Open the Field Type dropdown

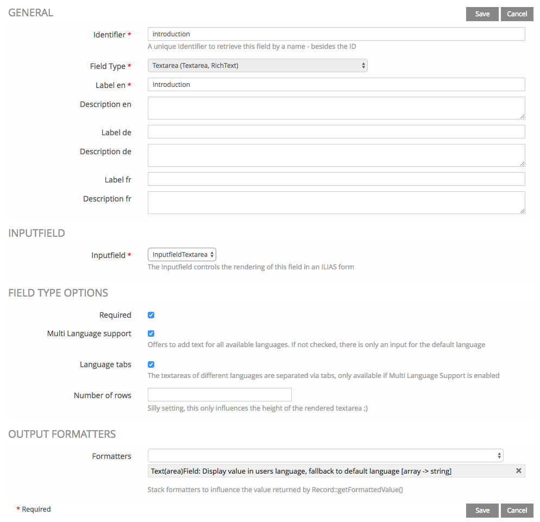[x=258, y=66]
